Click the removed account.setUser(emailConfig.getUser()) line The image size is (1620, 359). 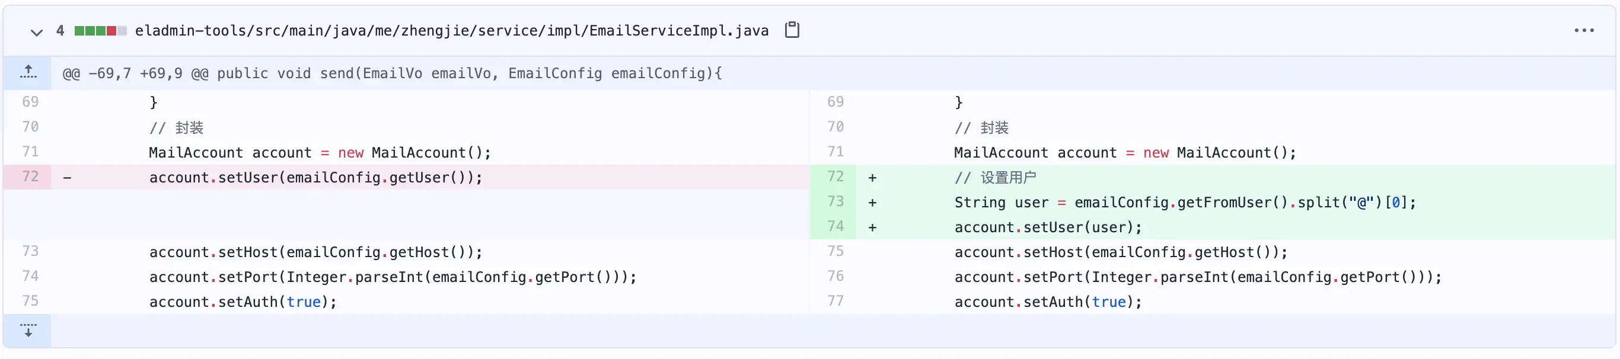[315, 178]
